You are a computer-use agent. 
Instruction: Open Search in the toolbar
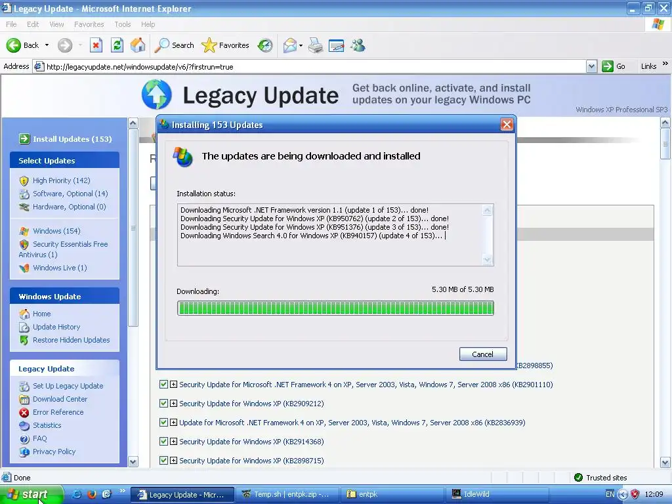175,45
